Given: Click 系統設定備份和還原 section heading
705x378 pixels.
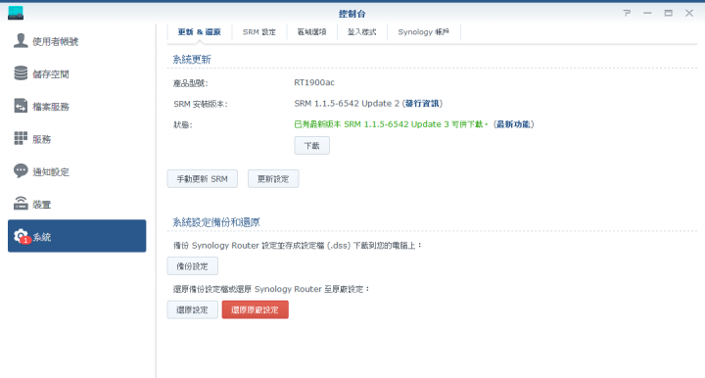Looking at the screenshot, I should [x=216, y=222].
